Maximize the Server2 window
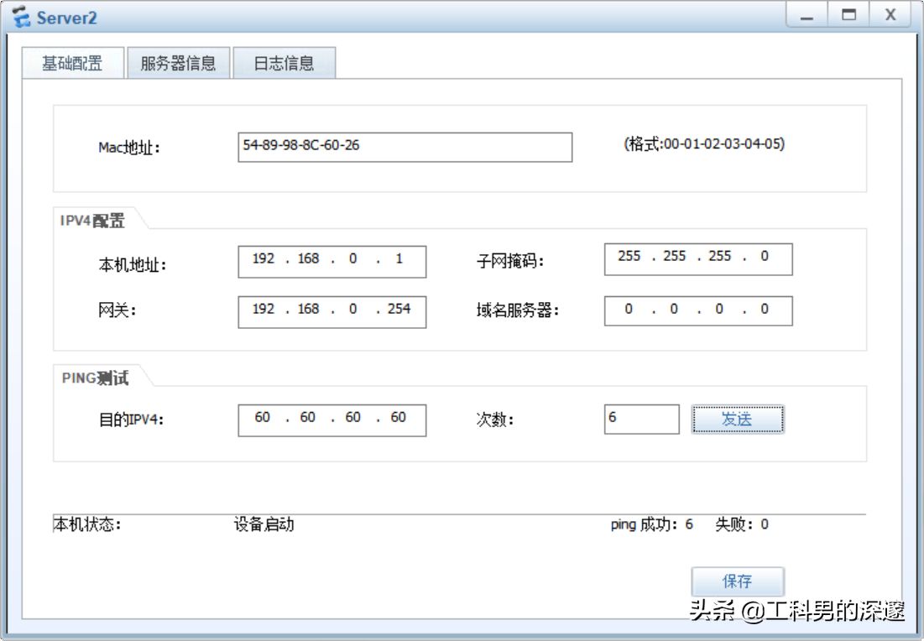 [848, 15]
